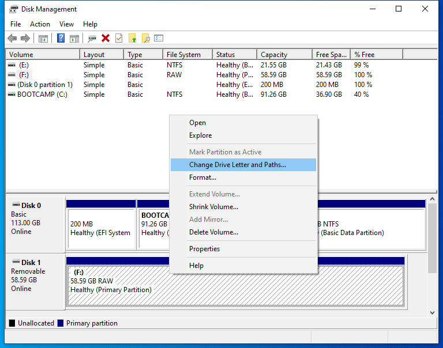Image resolution: width=443 pixels, height=348 pixels.
Task: Choose Format... from the context menu
Action: pyautogui.click(x=243, y=177)
